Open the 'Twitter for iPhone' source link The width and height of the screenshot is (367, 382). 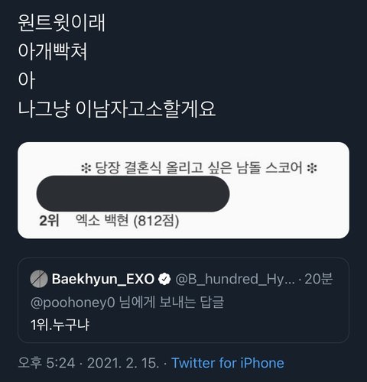228,363
